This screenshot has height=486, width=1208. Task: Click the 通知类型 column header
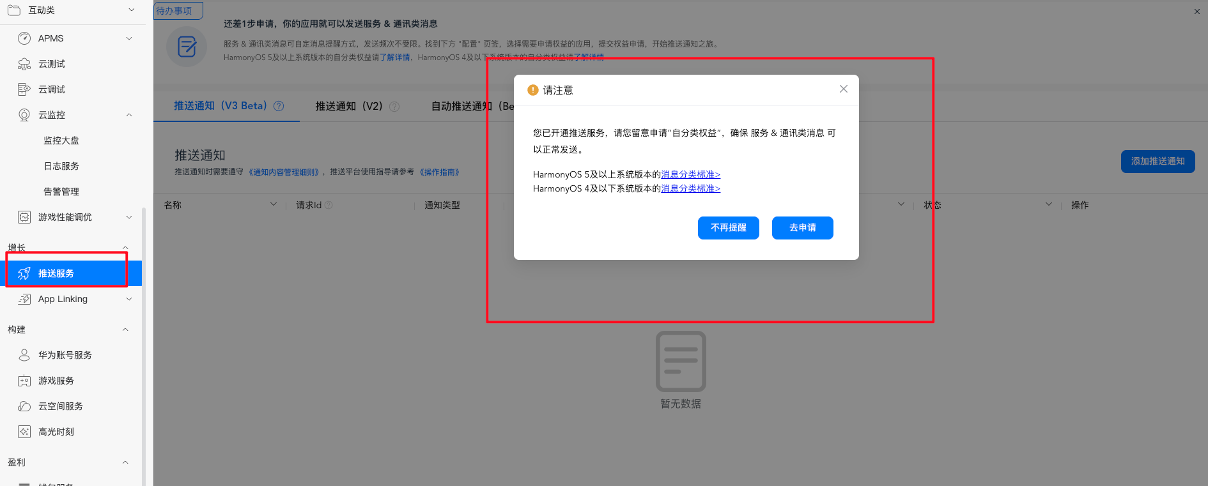click(x=442, y=205)
